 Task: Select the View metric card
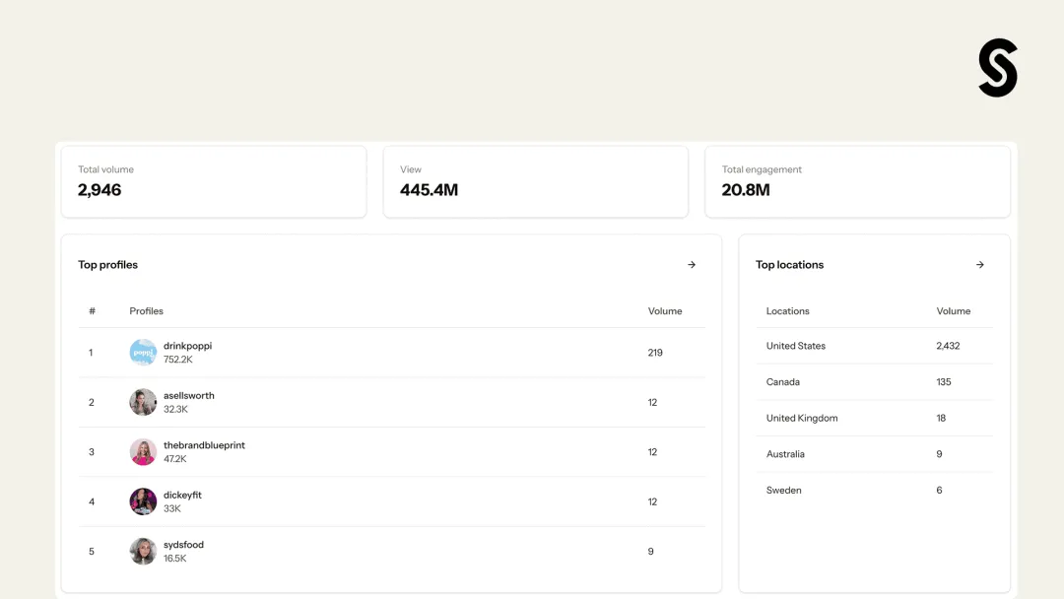click(535, 182)
